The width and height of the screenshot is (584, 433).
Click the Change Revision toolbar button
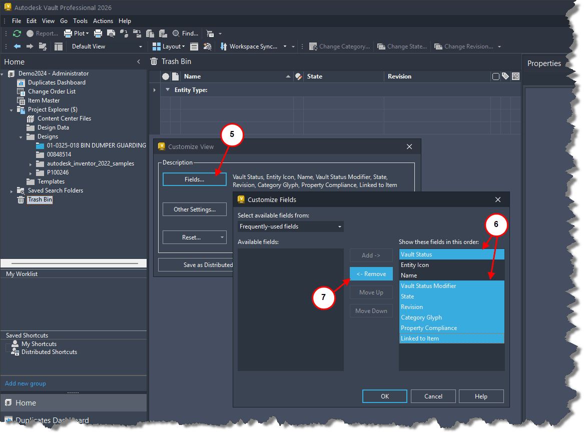(464, 46)
